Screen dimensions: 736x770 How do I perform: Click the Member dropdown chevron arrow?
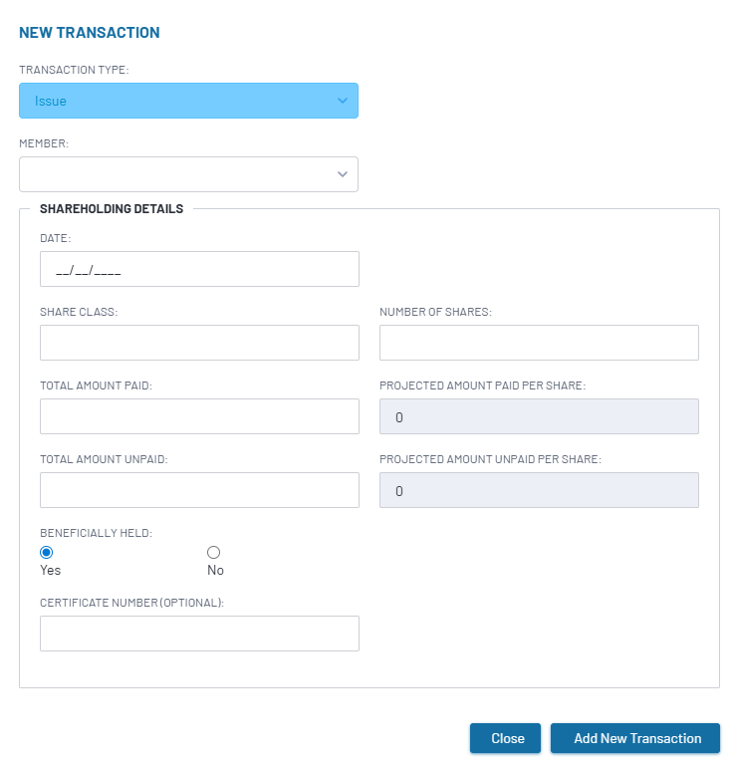tap(343, 174)
